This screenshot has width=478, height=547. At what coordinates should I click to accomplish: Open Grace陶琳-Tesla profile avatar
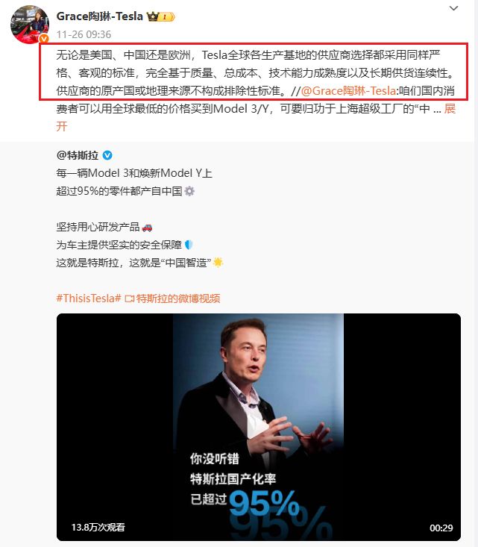coord(30,25)
